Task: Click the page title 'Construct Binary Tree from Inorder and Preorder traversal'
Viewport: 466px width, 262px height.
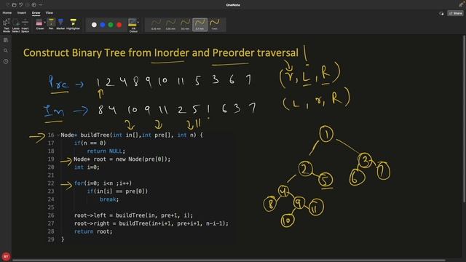Action: (161, 53)
